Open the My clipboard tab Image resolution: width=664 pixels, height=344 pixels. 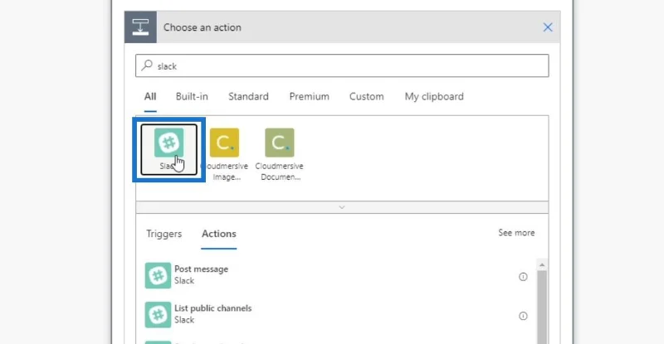coord(434,96)
